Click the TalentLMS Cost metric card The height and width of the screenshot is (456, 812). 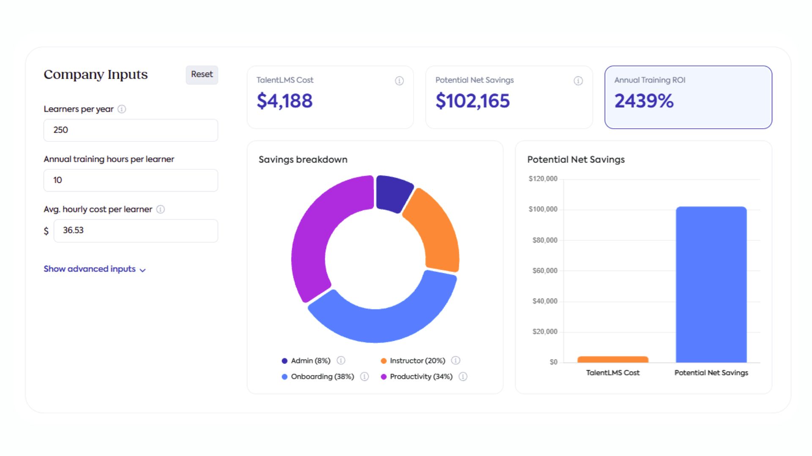pos(330,97)
